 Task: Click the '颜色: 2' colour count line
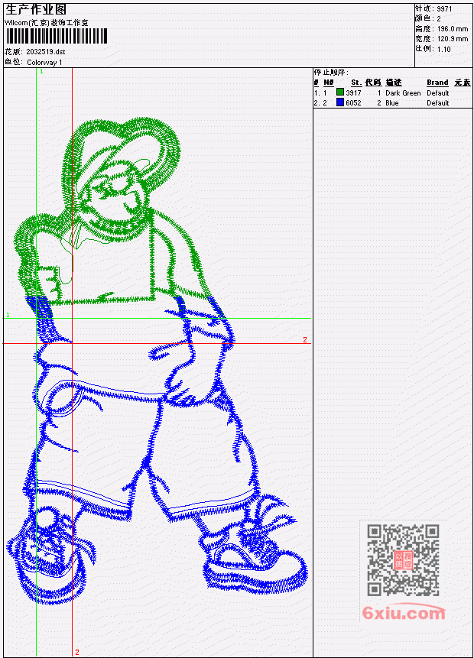tap(428, 18)
